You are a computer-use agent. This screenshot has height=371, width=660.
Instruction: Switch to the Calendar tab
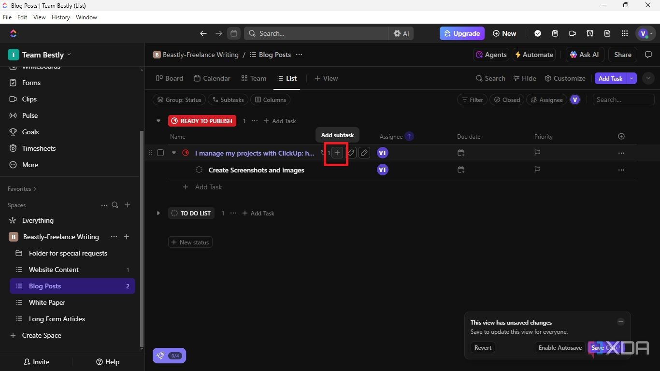(x=212, y=78)
